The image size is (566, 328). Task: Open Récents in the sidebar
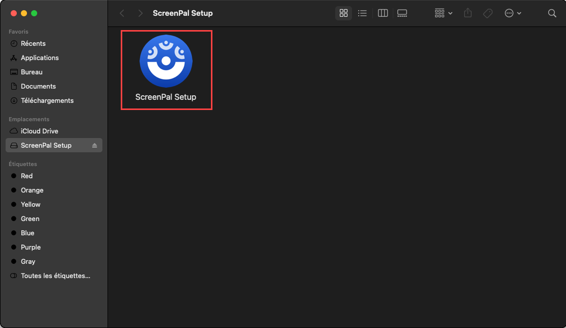click(54, 44)
